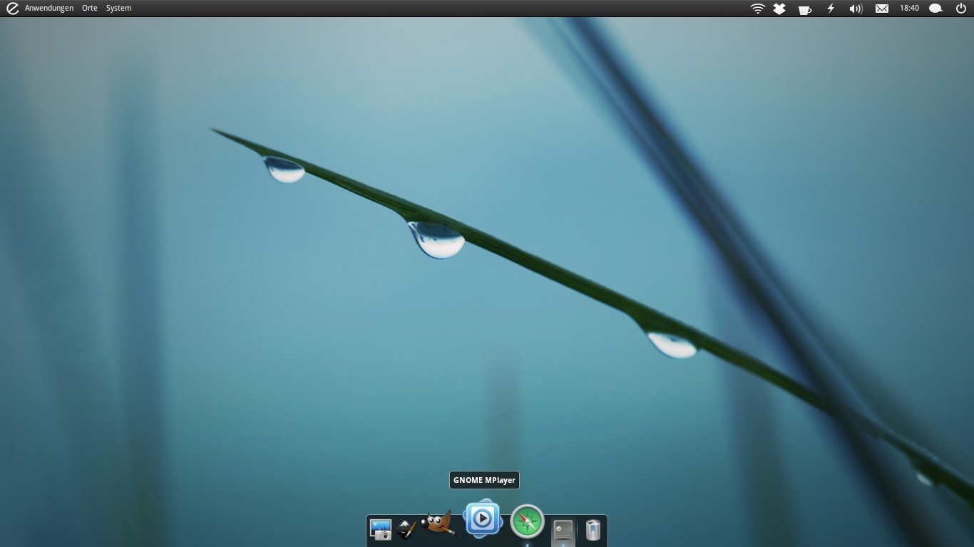Open the Orte menu
974x547 pixels.
pos(90,8)
